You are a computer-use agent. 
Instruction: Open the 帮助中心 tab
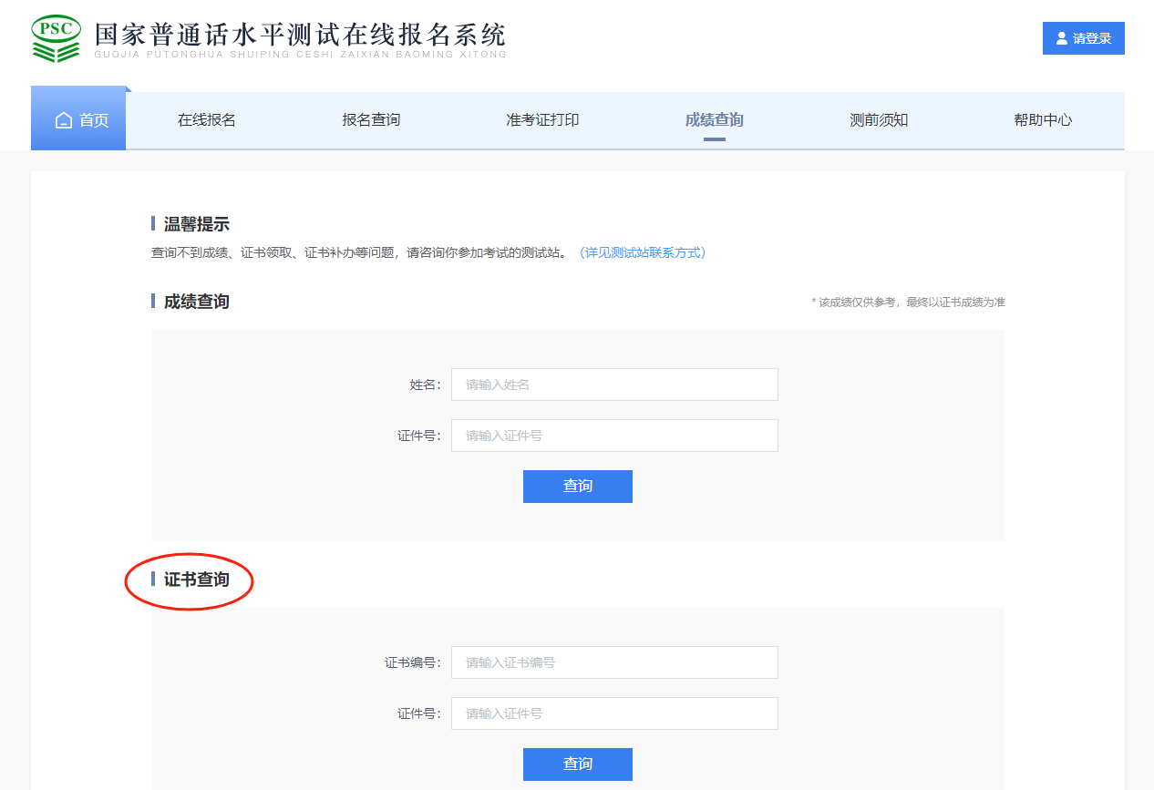pyautogui.click(x=1043, y=120)
